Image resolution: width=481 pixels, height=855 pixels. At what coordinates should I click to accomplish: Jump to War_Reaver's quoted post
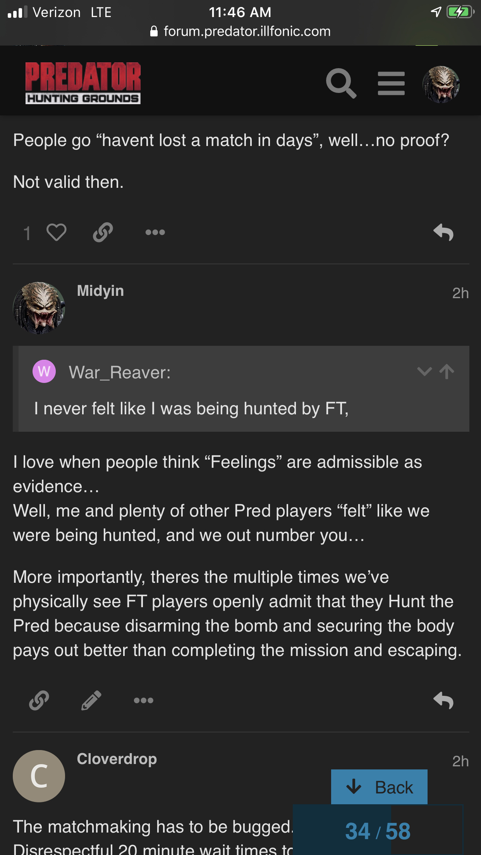point(447,372)
